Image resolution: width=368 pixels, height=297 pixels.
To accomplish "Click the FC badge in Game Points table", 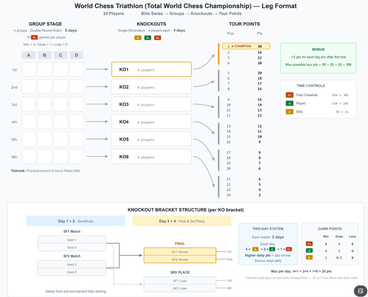I will coord(309,244).
